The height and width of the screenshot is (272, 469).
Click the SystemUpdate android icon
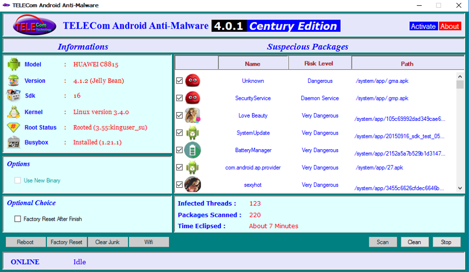192,133
